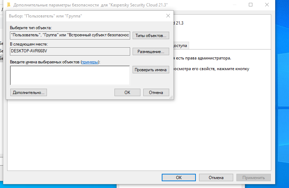The width and height of the screenshot is (289, 188).
Task: Focus the object names input box
Action: pyautogui.click(x=70, y=75)
